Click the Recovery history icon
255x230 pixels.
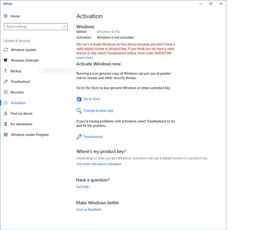6,92
